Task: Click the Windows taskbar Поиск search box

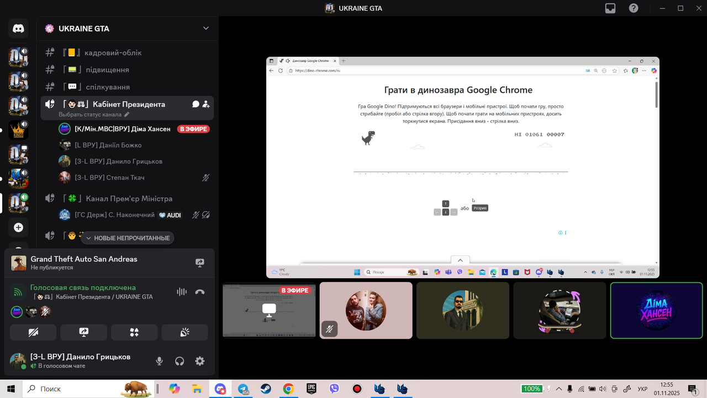Action: coord(88,389)
